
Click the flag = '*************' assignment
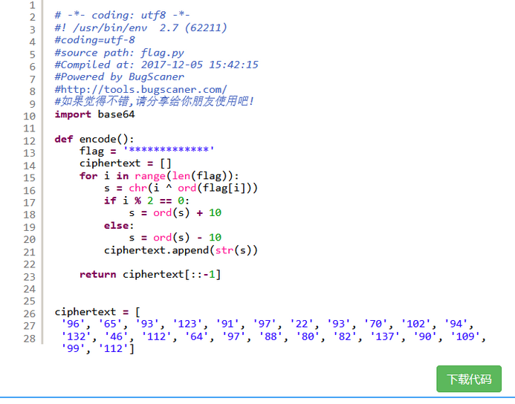pyautogui.click(x=147, y=151)
